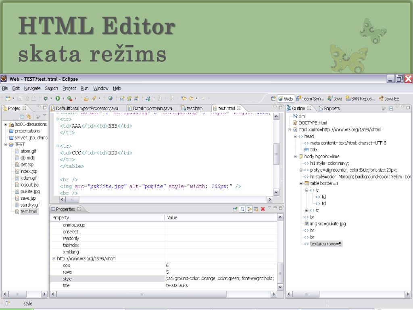Click the Last Edit Location arrow icon

(184, 98)
